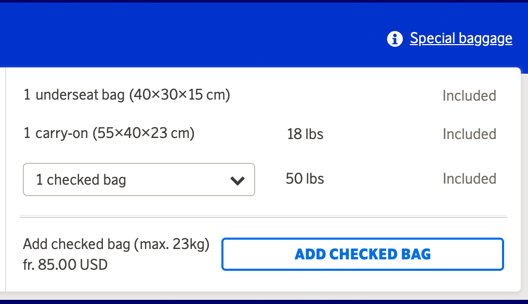Click Included status for checked bag

point(469,179)
